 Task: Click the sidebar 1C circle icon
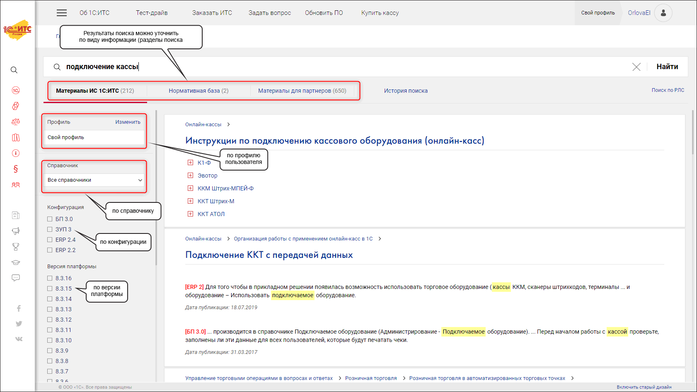click(16, 90)
